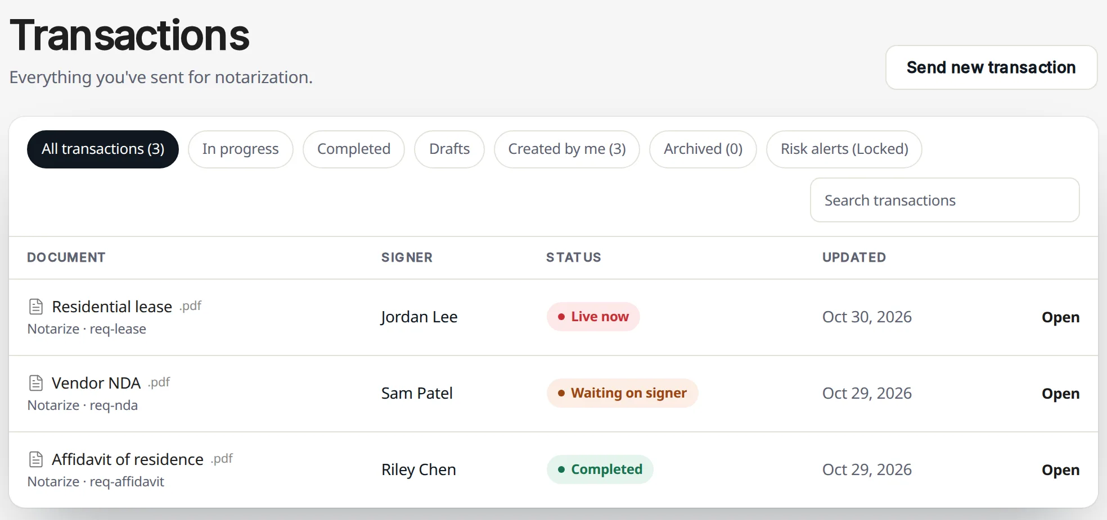This screenshot has width=1107, height=520.
Task: Select signer name Riley Chen
Action: (418, 470)
